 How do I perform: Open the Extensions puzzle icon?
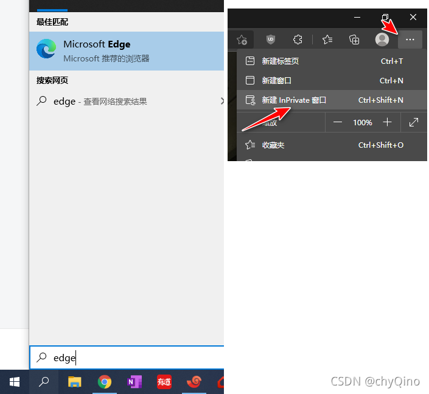coord(298,40)
